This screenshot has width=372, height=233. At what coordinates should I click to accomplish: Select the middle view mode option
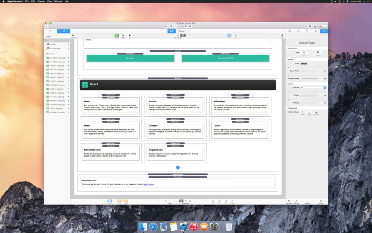[x=178, y=35]
